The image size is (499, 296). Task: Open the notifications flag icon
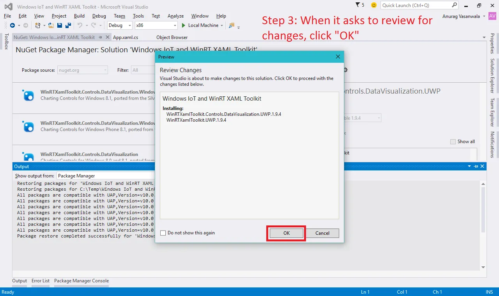(x=358, y=5)
